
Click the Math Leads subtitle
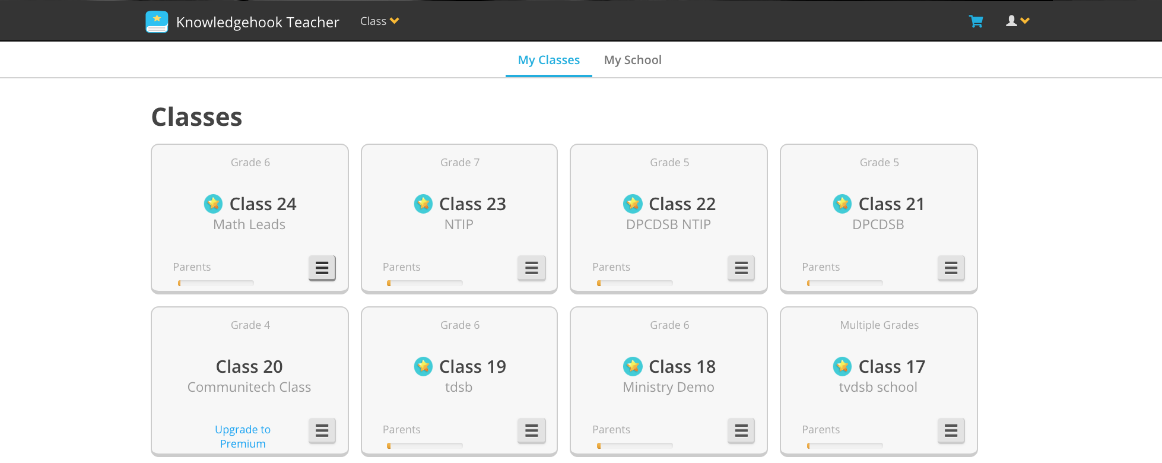249,224
